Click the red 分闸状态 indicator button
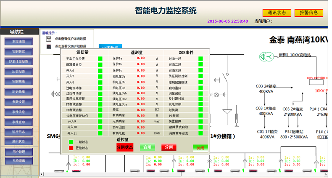The image size is (332, 178). point(124,147)
